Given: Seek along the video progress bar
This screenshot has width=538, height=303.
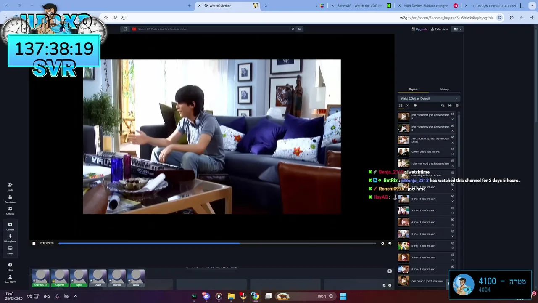Looking at the screenshot, I should (217, 243).
